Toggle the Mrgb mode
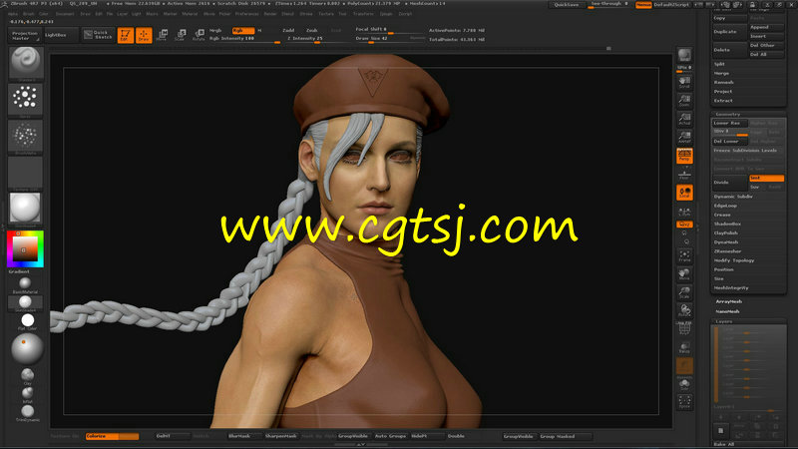Viewport: 798px width, 449px height. (215, 31)
